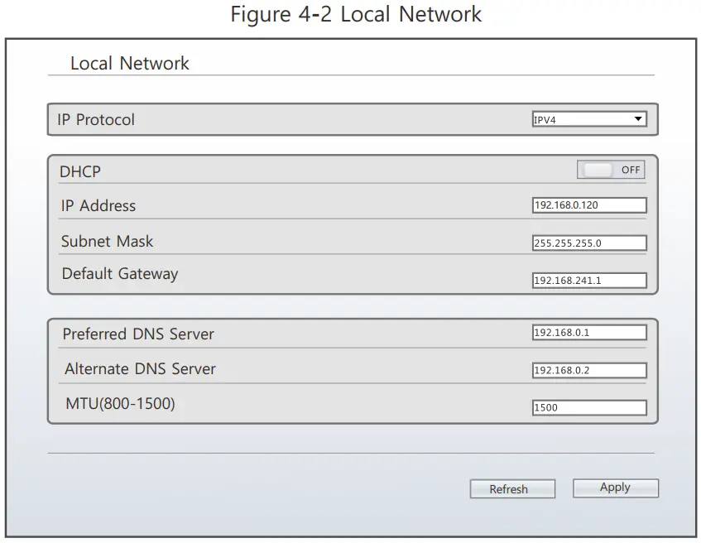The height and width of the screenshot is (543, 701).
Task: Edit the Preferred DNS Server value
Action: [x=589, y=332]
